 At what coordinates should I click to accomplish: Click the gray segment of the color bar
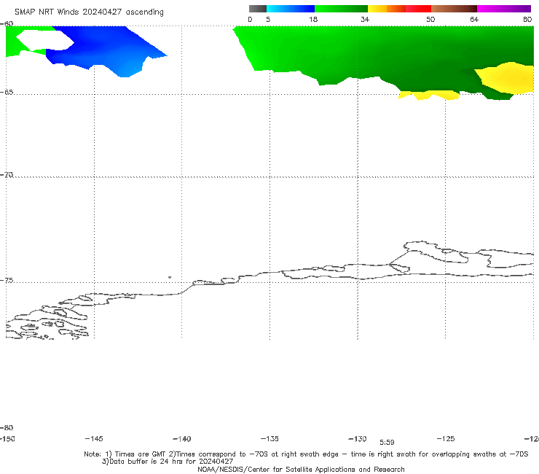257,9
